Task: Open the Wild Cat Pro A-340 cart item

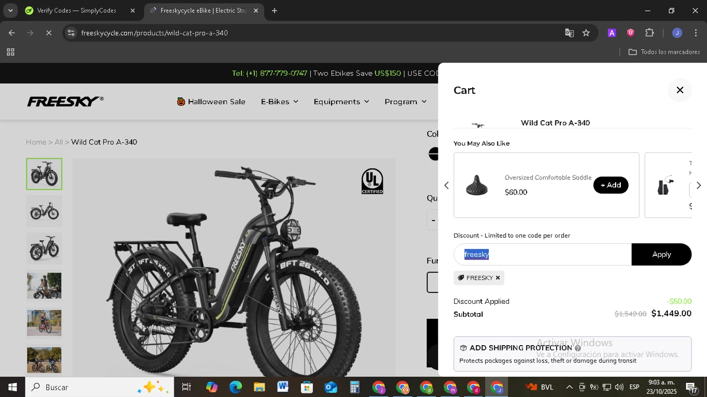Action: tap(555, 123)
